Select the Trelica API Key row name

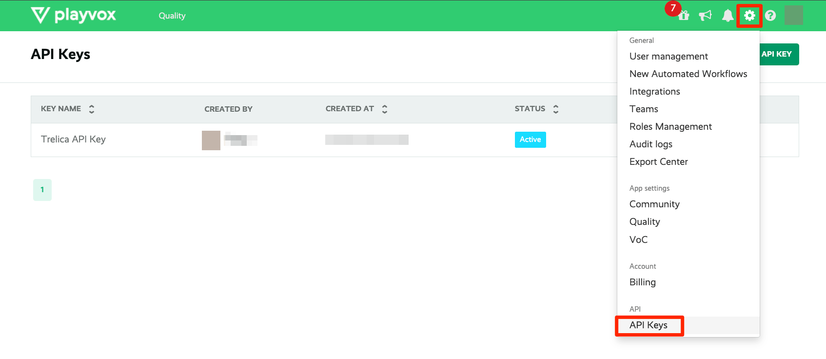pyautogui.click(x=73, y=140)
